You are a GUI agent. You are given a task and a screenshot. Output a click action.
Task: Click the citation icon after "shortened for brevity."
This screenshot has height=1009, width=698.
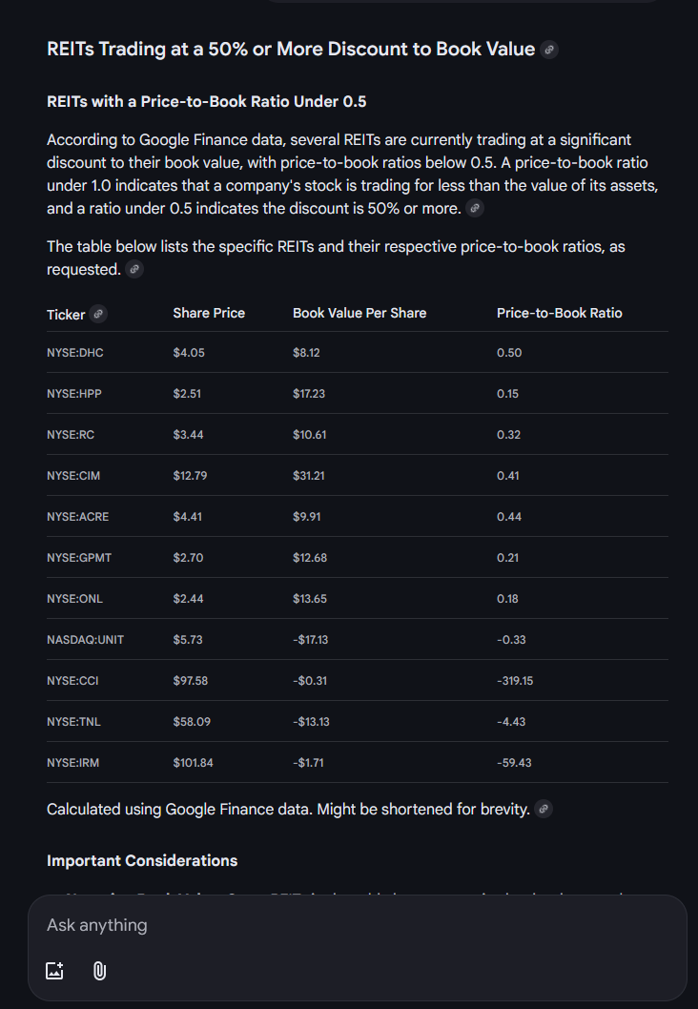544,809
